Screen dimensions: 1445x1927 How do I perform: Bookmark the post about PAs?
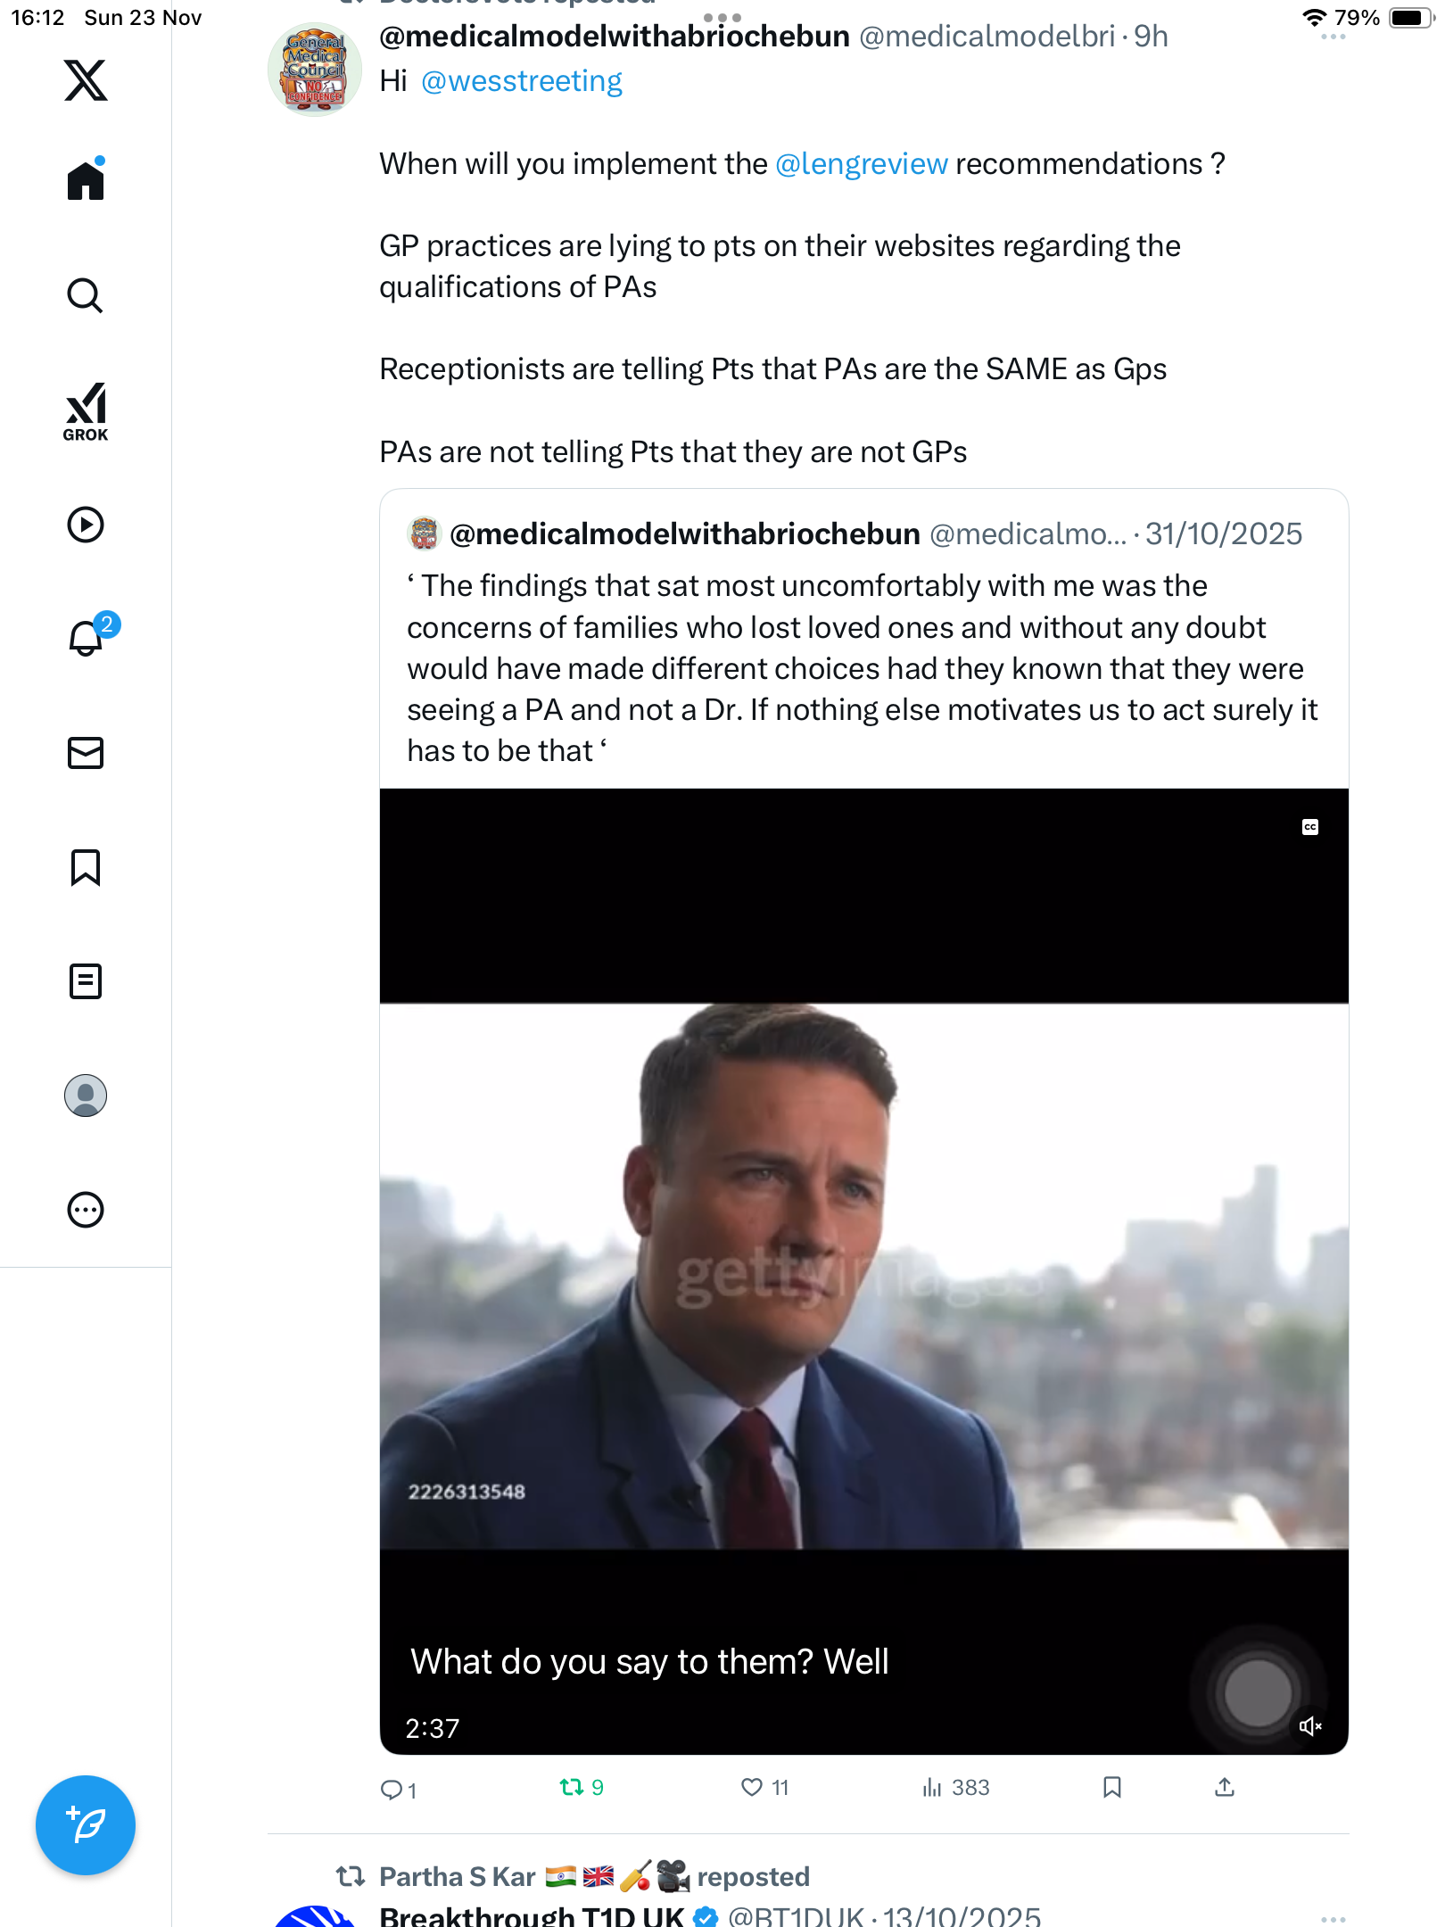[x=1111, y=1787]
